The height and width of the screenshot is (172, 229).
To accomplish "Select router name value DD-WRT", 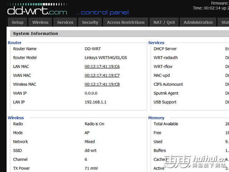I will click(93, 49).
